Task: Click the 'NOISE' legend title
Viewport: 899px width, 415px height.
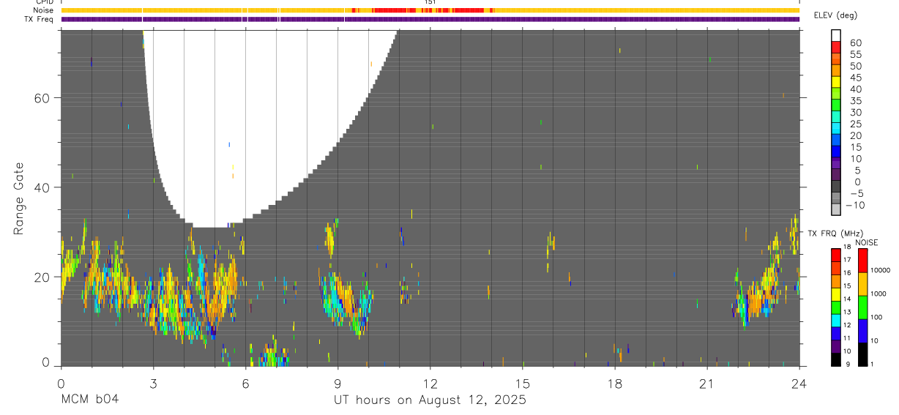Action: point(866,242)
